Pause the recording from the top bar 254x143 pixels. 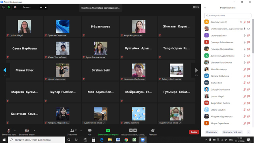[x=41, y=7]
